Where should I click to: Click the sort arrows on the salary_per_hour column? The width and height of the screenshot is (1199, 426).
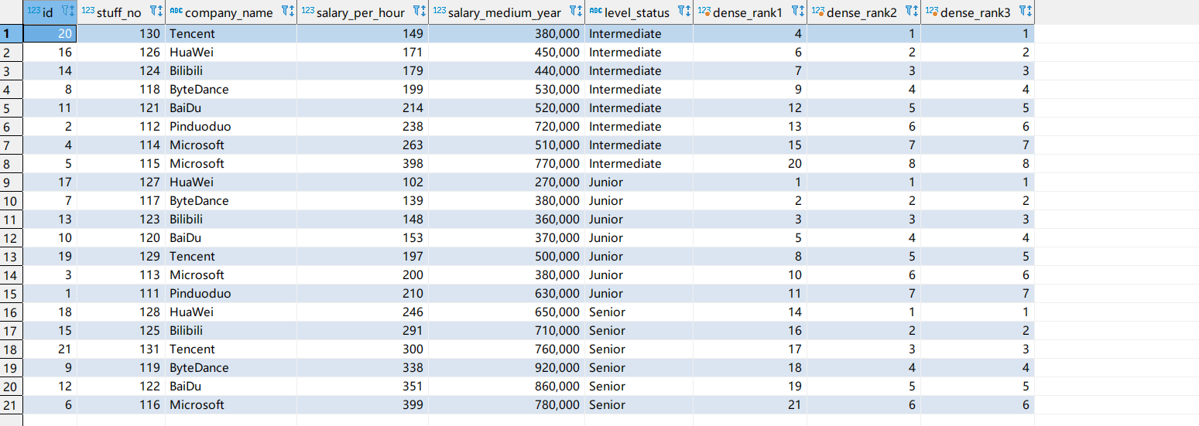[x=423, y=12]
